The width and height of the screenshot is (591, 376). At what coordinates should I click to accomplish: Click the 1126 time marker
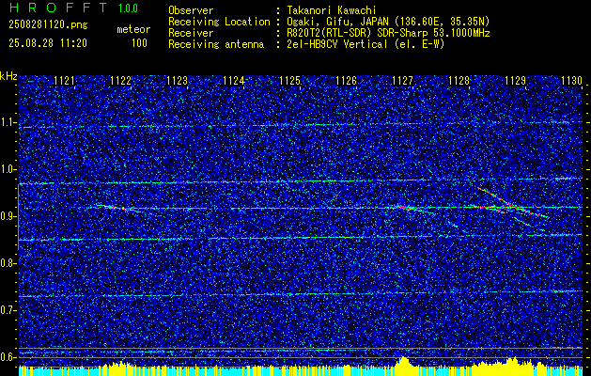(346, 81)
